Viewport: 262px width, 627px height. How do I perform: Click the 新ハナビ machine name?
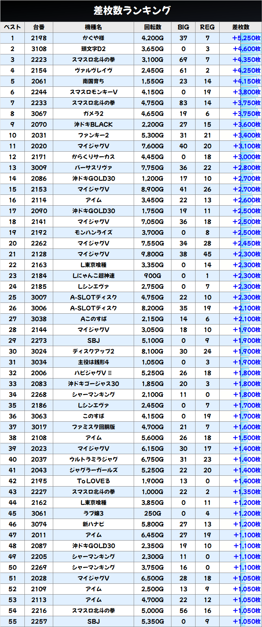(x=93, y=524)
